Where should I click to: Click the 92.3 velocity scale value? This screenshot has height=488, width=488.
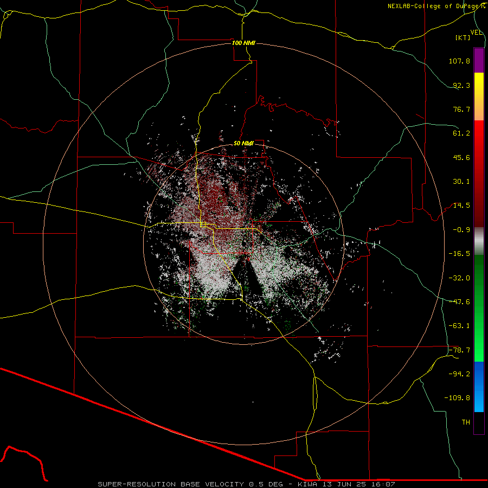point(461,85)
